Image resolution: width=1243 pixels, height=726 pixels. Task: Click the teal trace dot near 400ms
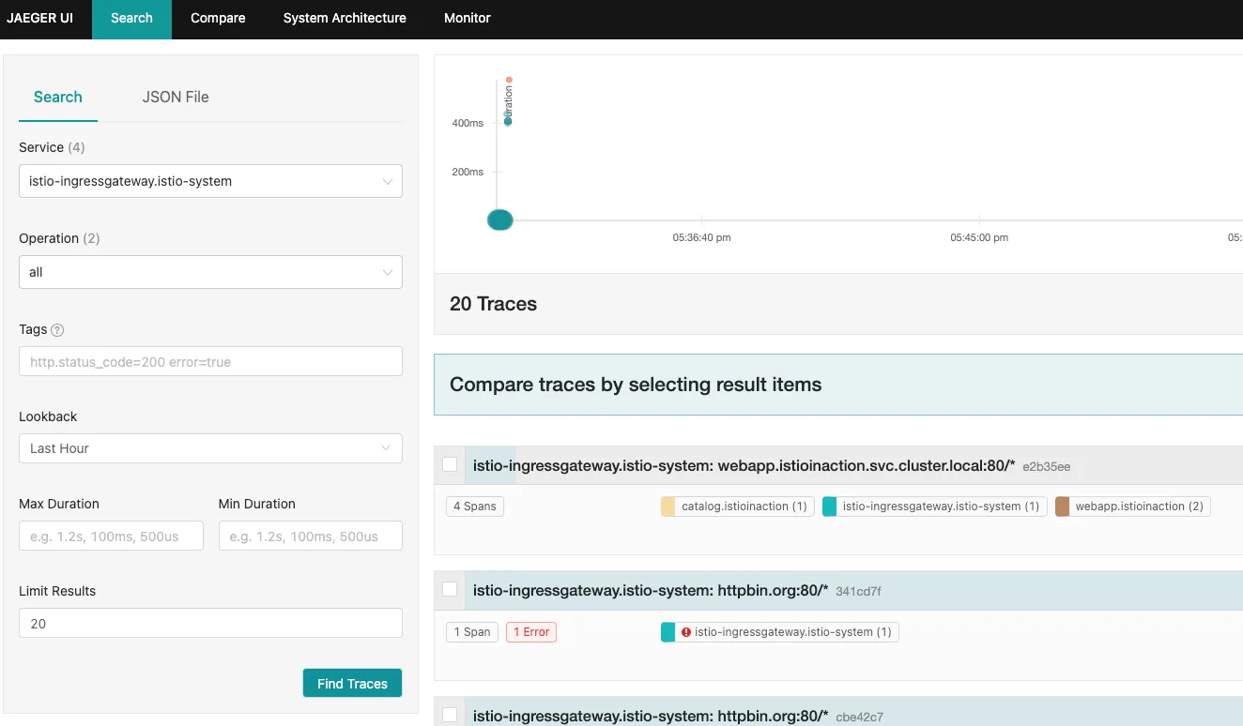point(508,121)
